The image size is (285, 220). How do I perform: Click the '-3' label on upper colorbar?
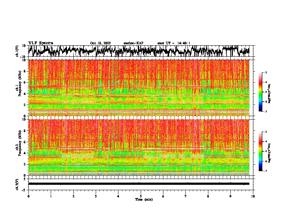click(266, 73)
